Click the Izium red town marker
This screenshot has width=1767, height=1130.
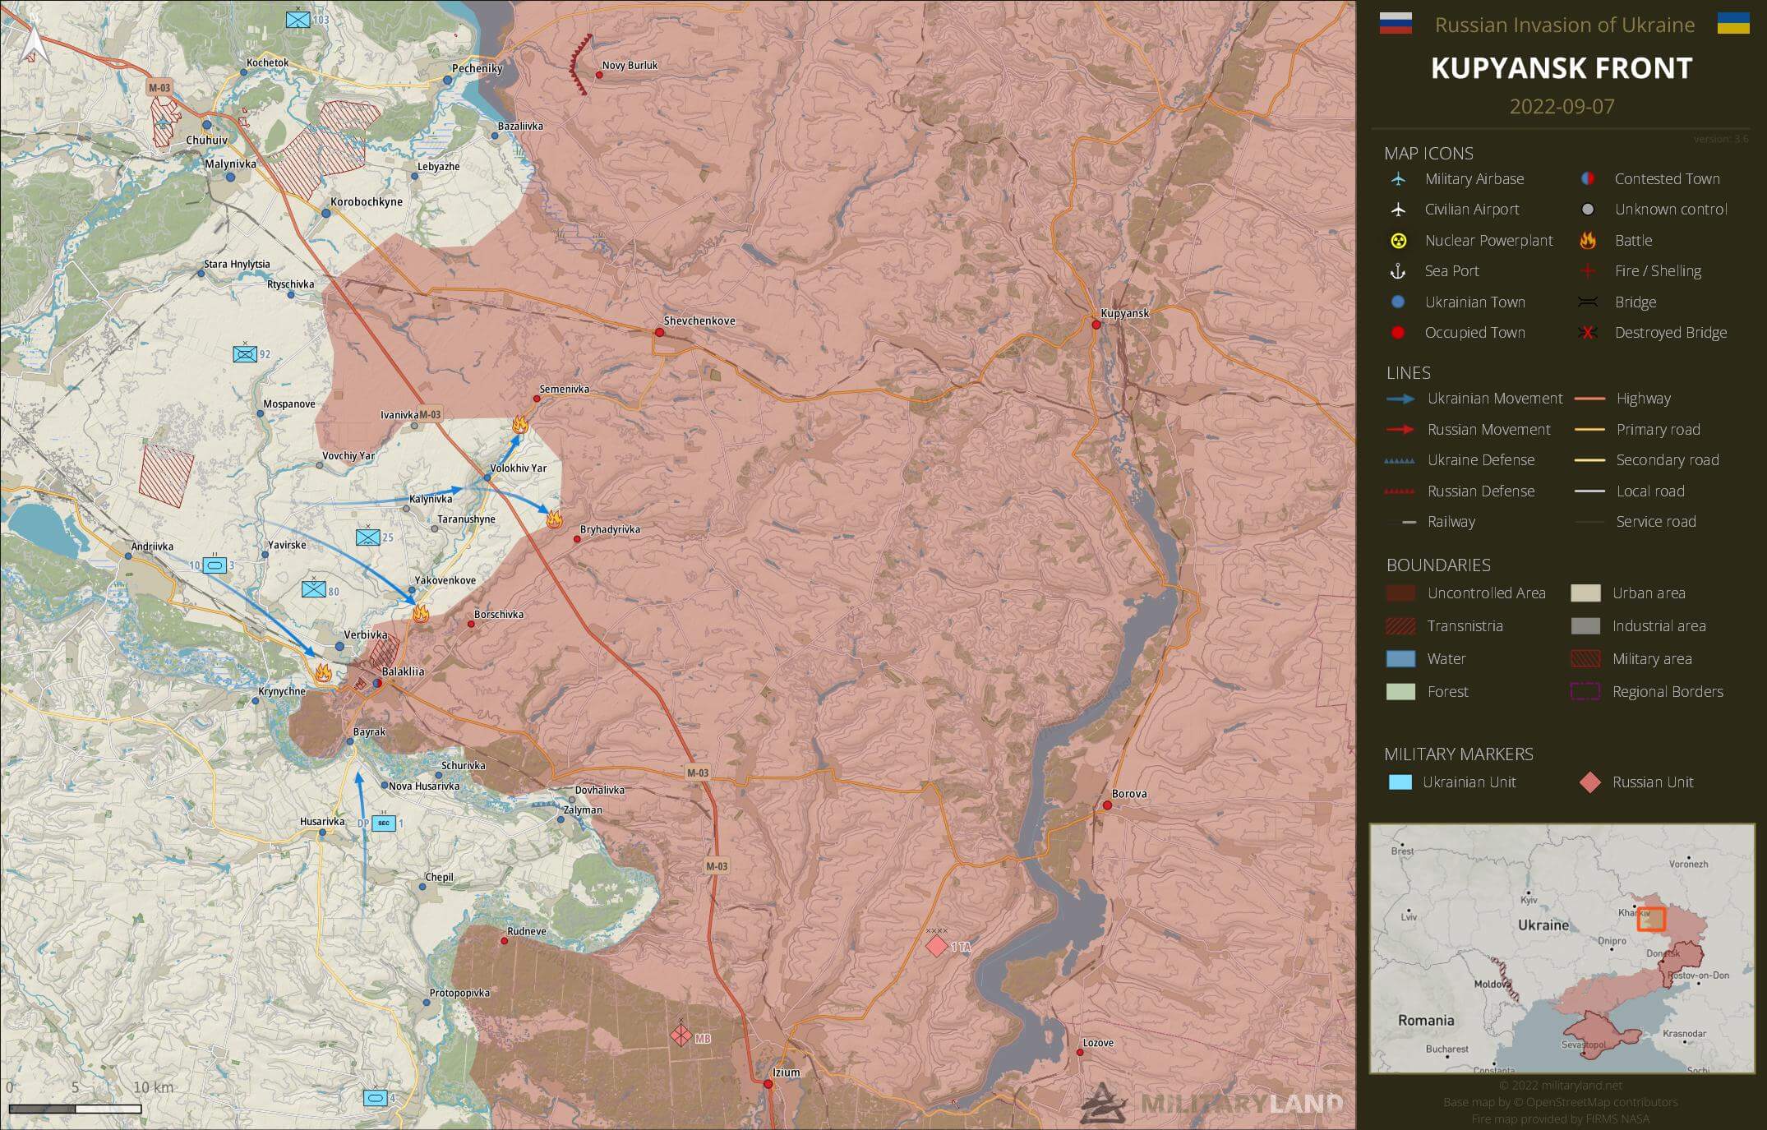(768, 1084)
